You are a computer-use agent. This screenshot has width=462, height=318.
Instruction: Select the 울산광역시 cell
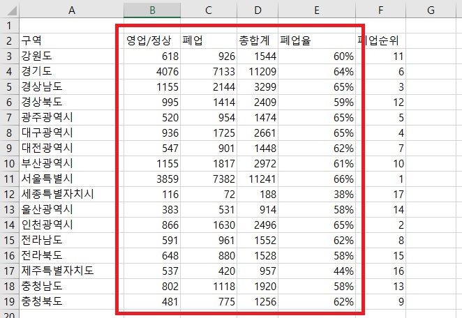click(72, 209)
